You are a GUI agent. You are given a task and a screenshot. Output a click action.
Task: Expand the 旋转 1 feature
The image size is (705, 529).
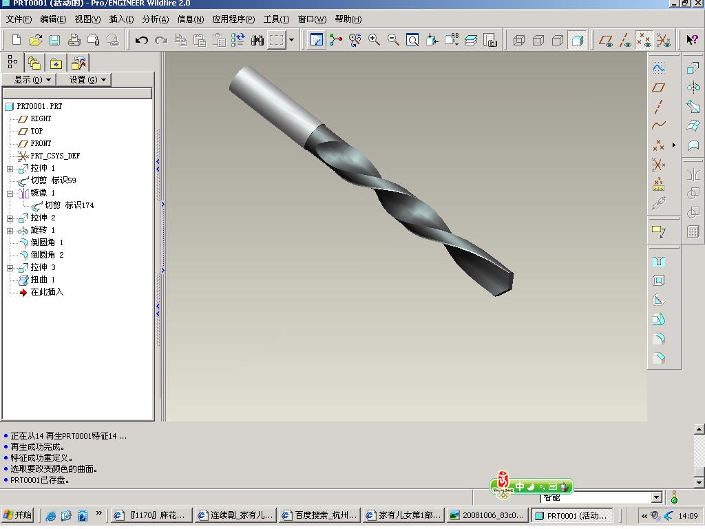pyautogui.click(x=10, y=231)
